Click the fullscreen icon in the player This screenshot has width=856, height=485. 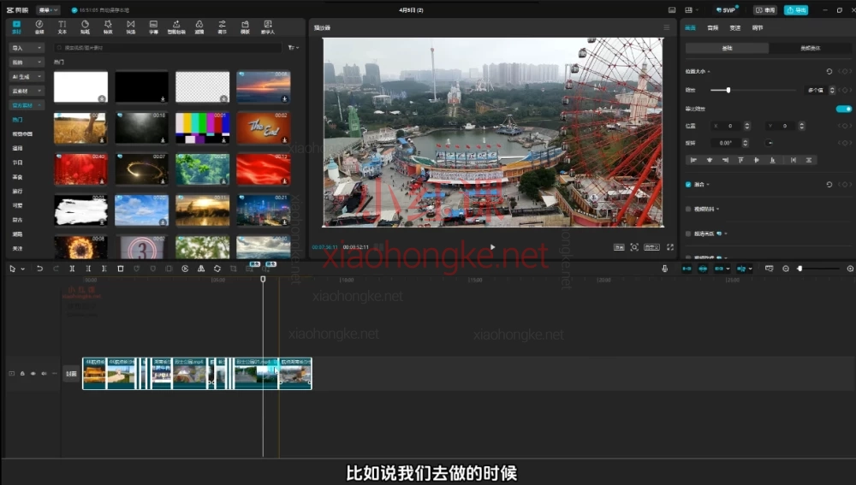click(x=670, y=247)
